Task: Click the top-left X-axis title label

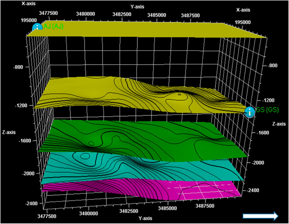Action: pos(29,3)
